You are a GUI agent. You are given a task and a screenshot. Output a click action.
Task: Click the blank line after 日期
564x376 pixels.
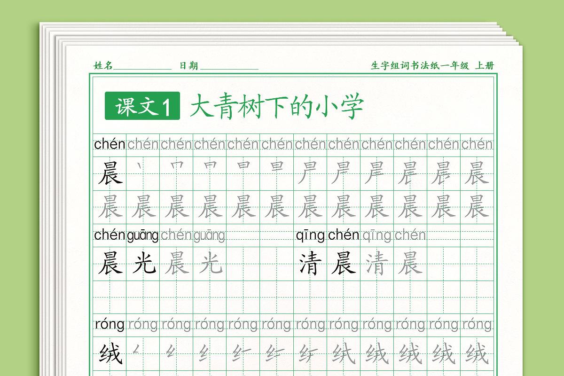pyautogui.click(x=229, y=67)
